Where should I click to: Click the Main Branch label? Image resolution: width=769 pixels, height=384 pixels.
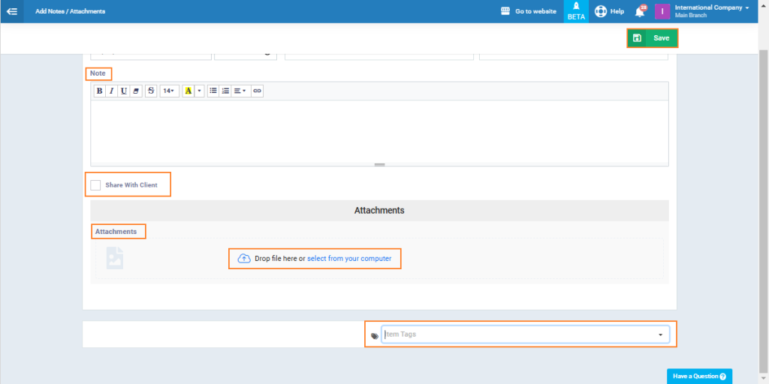pyautogui.click(x=691, y=16)
